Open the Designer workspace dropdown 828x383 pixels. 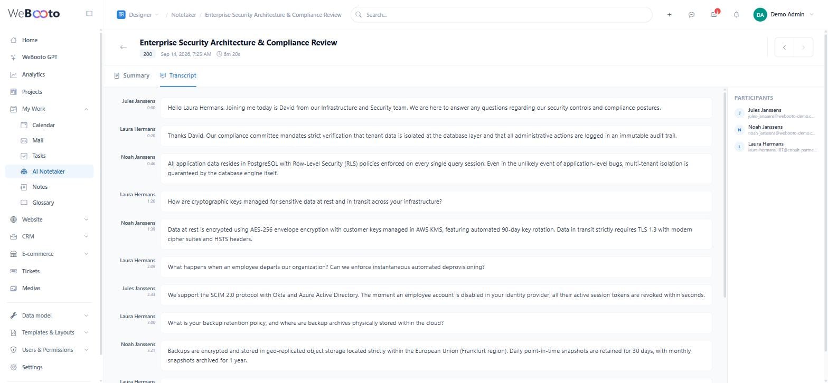click(x=138, y=15)
